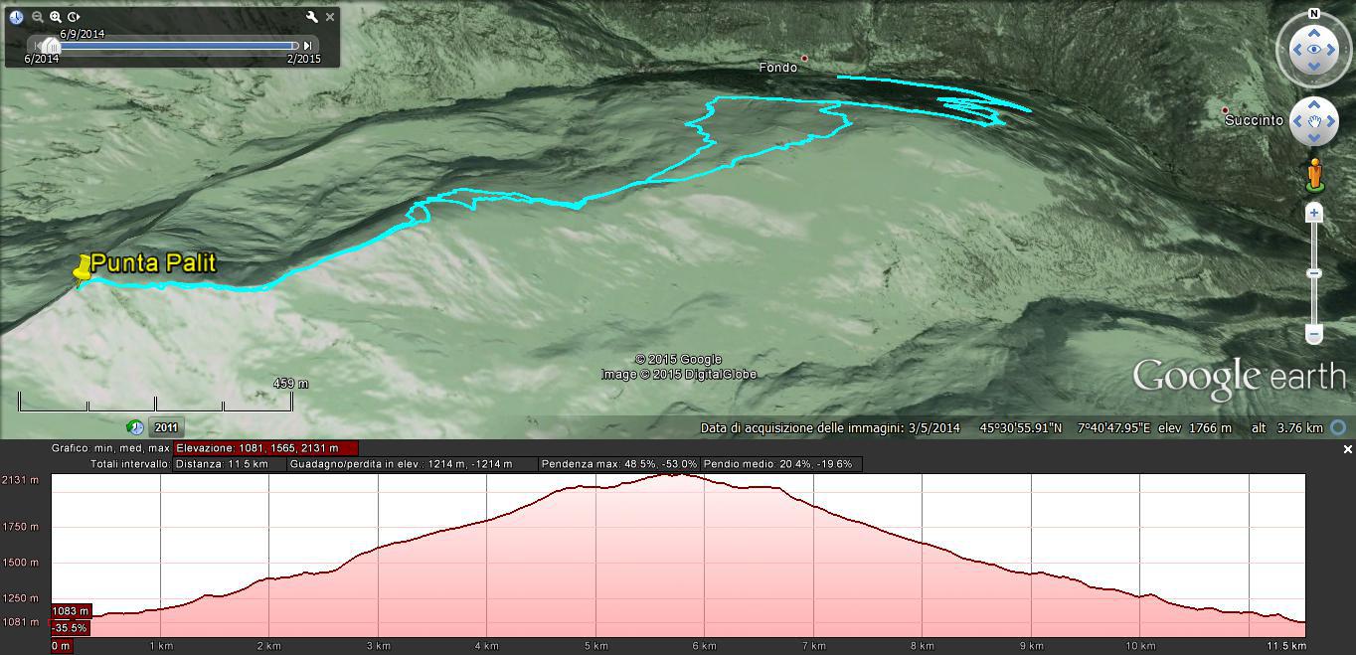Click the Punta Palit yellow pushpin

point(82,269)
